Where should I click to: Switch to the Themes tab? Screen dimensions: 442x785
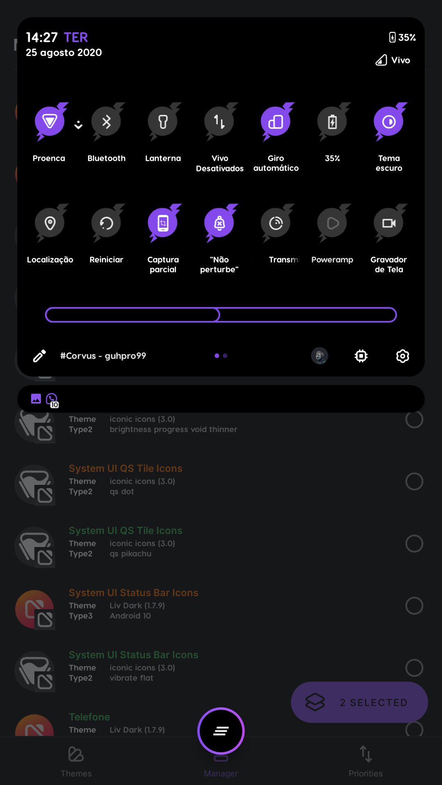[x=76, y=761]
